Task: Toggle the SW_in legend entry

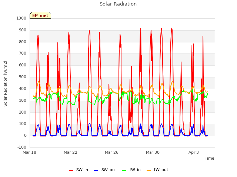Action: tap(79, 170)
